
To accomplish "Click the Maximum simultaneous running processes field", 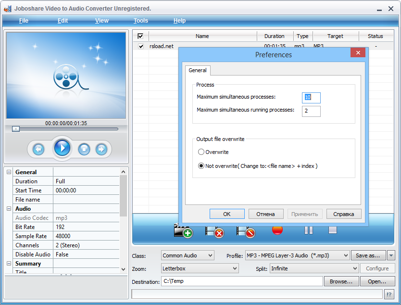I will pos(311,111).
